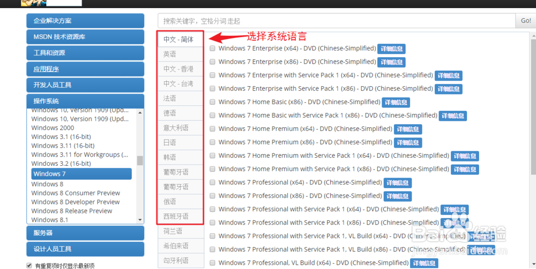Open 详细信息 for Windows 7 Professional (x86)
This screenshot has height=269, width=536.
[x=398, y=196]
